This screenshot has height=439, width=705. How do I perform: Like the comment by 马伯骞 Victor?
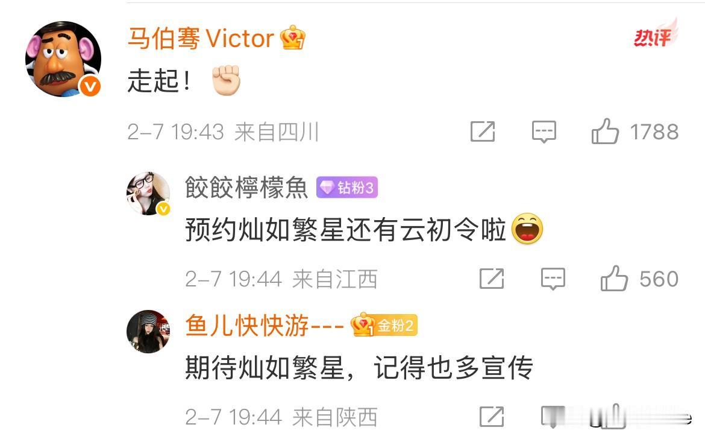605,131
